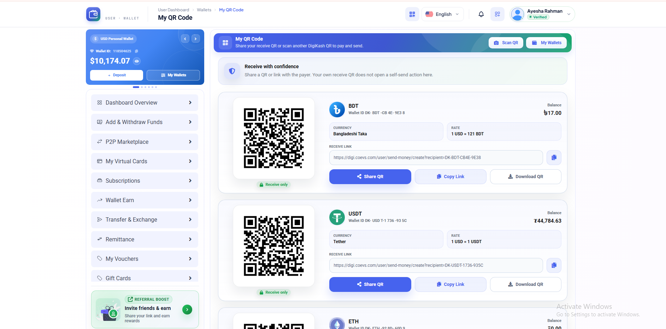Expand Subscriptions chevron
The height and width of the screenshot is (329, 666).
click(190, 181)
